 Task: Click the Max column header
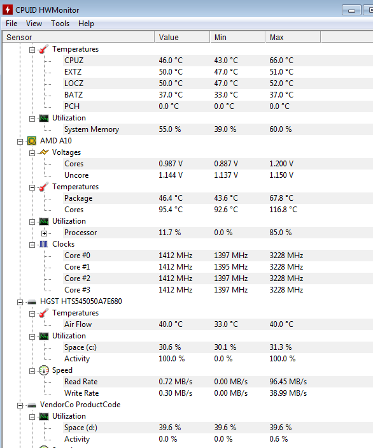293,37
